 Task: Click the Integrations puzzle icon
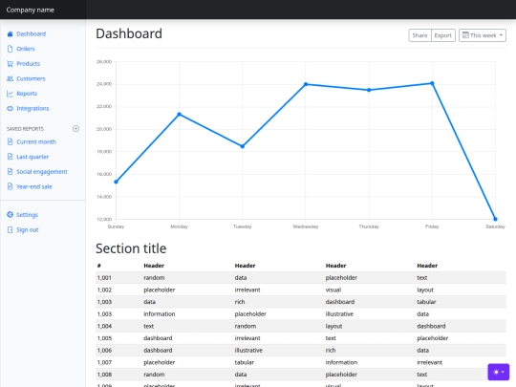pyautogui.click(x=10, y=108)
